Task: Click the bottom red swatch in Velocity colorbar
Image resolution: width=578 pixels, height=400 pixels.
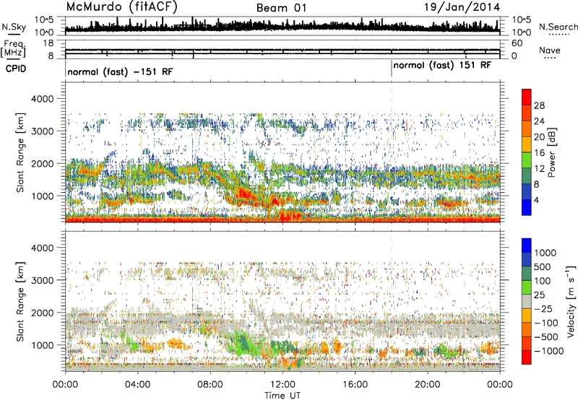Action: click(527, 357)
